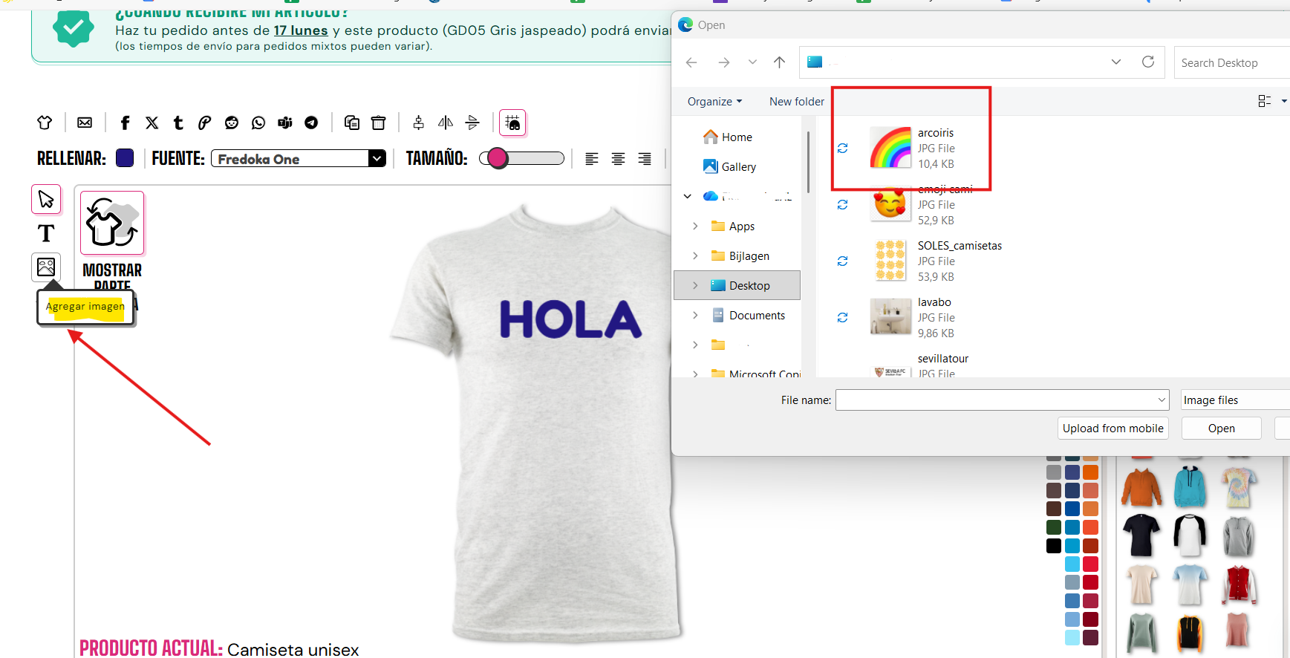Select Desktop in the navigation pane
This screenshot has width=1290, height=658.
coord(749,286)
